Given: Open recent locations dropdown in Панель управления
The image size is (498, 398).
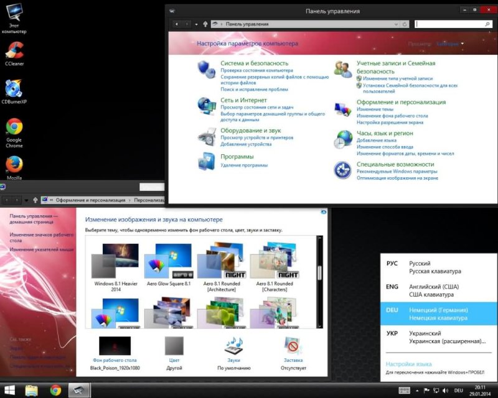Looking at the screenshot, I should [196, 24].
